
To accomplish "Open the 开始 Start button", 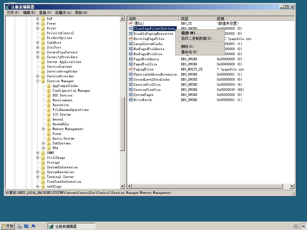I will 7,226.
